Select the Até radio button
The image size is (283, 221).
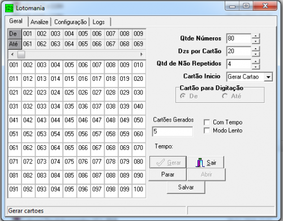coord(225,96)
